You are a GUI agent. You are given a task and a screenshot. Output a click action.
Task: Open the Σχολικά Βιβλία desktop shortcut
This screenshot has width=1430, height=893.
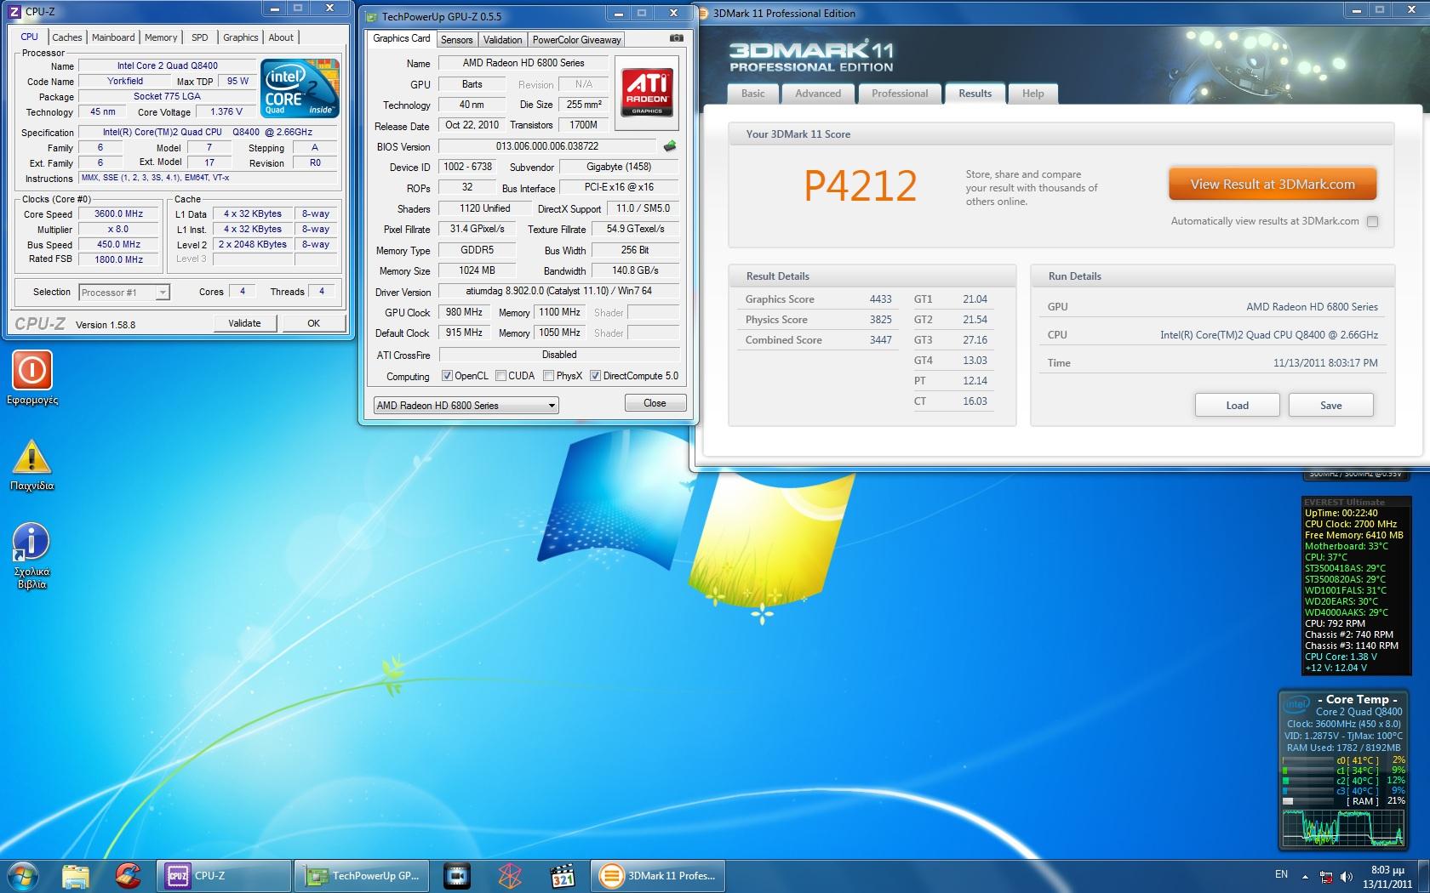(x=32, y=556)
